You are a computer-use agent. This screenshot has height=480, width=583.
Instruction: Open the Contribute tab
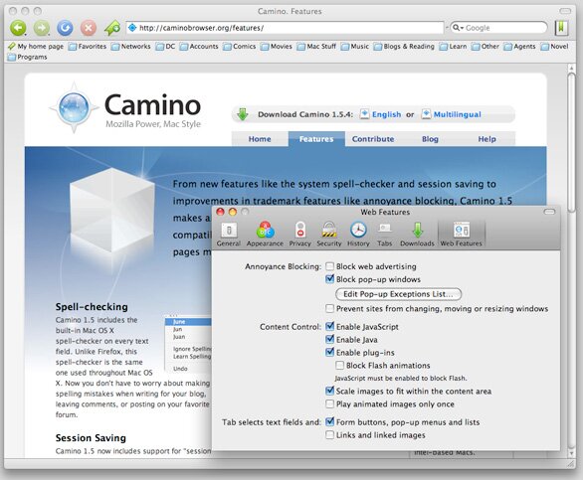tap(373, 139)
